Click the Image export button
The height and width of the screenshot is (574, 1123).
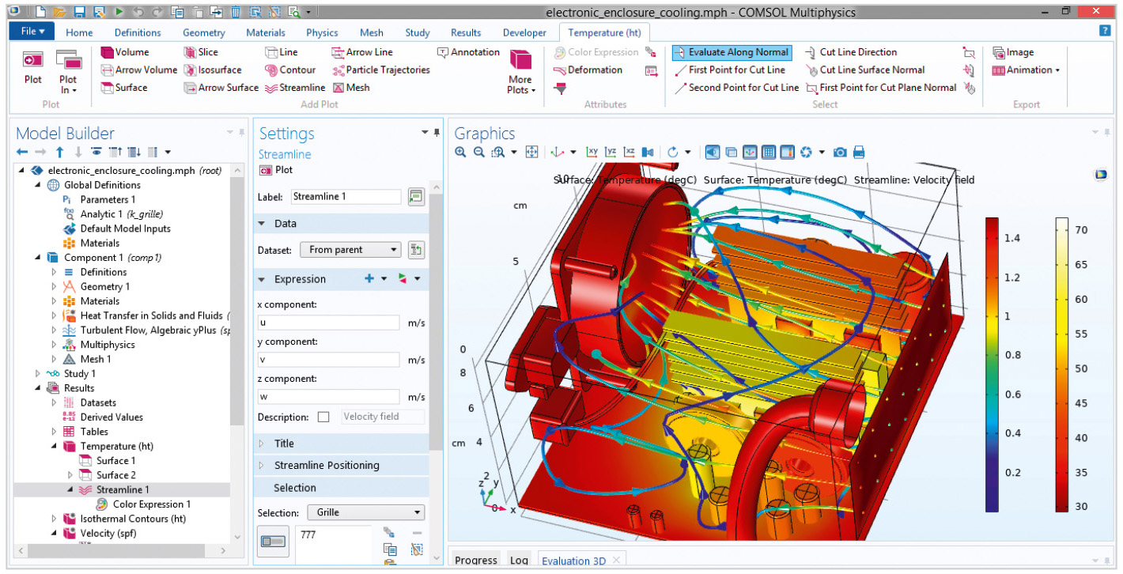pyautogui.click(x=1013, y=52)
